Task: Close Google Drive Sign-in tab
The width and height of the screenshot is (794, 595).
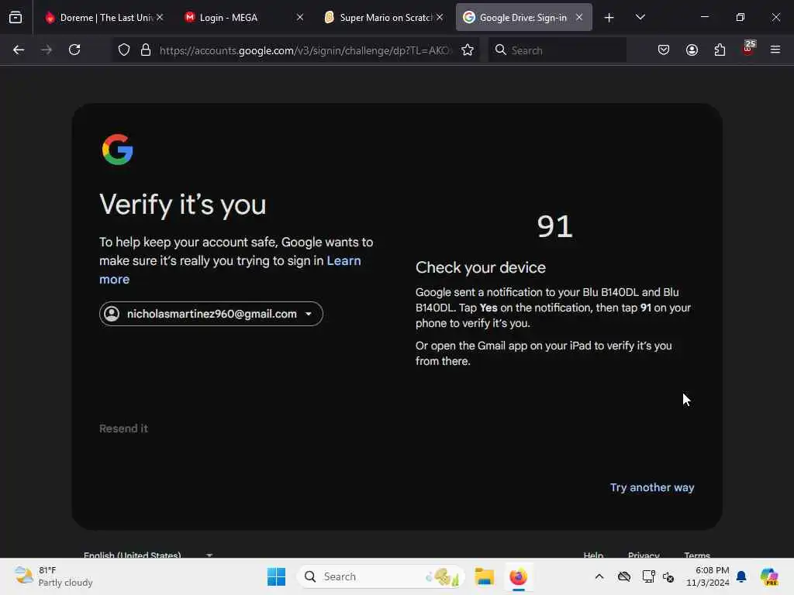Action: [579, 17]
